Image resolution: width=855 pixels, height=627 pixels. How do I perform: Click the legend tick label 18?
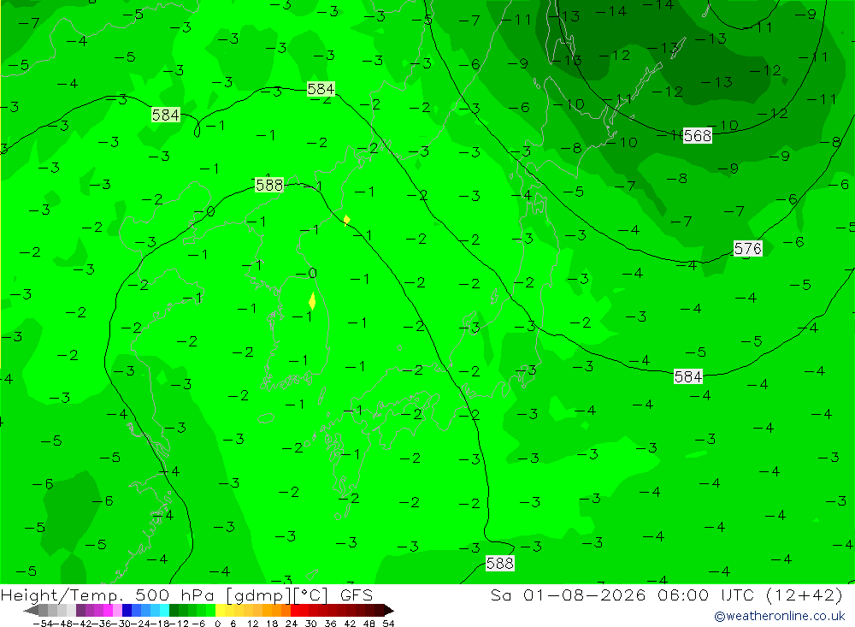[272, 624]
